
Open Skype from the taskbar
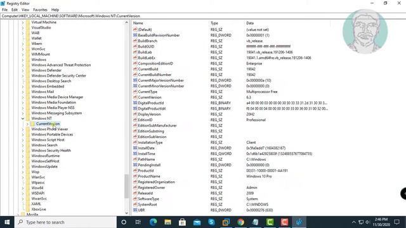211,222
